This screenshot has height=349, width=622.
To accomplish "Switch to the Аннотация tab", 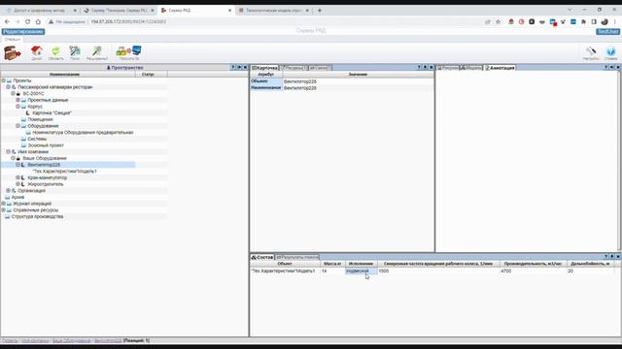I will (x=500, y=68).
